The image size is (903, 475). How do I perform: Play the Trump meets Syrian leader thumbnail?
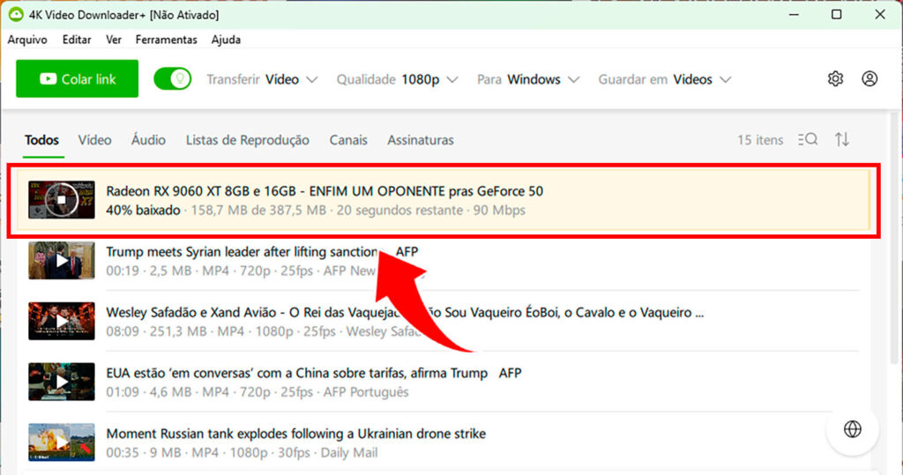pyautogui.click(x=62, y=261)
